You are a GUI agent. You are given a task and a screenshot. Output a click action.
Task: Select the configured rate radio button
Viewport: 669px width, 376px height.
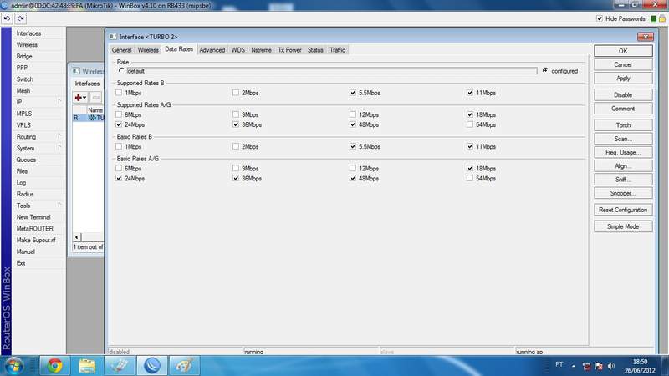click(x=545, y=70)
